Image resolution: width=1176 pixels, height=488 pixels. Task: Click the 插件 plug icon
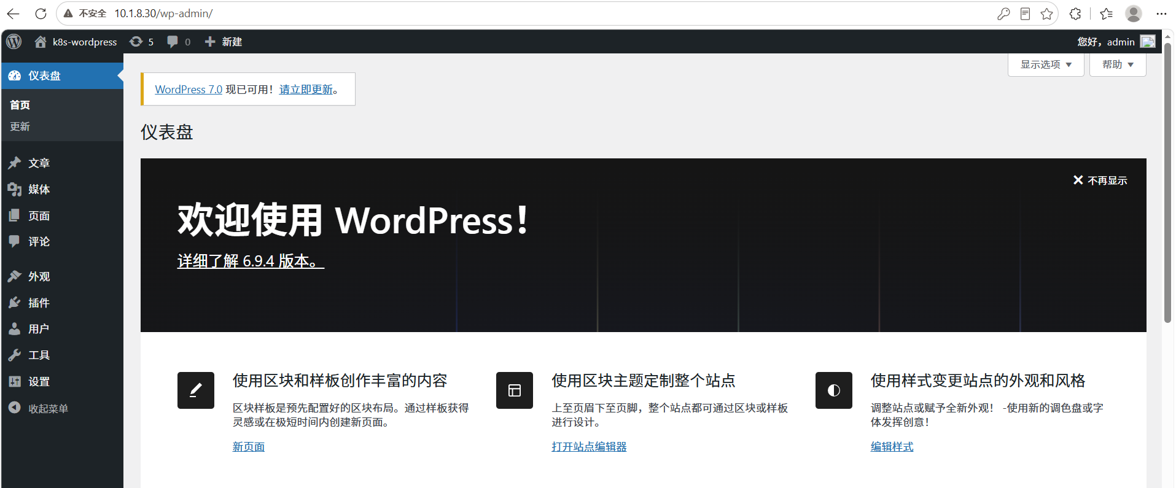[x=15, y=303]
